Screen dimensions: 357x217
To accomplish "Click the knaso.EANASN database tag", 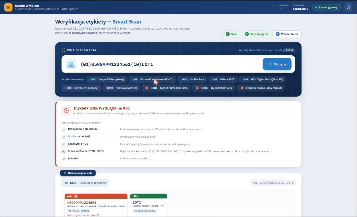I will pyautogui.click(x=79, y=211).
